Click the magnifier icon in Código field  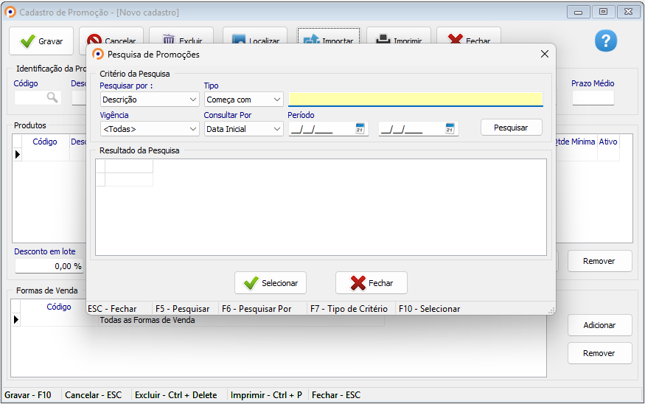pos(52,97)
